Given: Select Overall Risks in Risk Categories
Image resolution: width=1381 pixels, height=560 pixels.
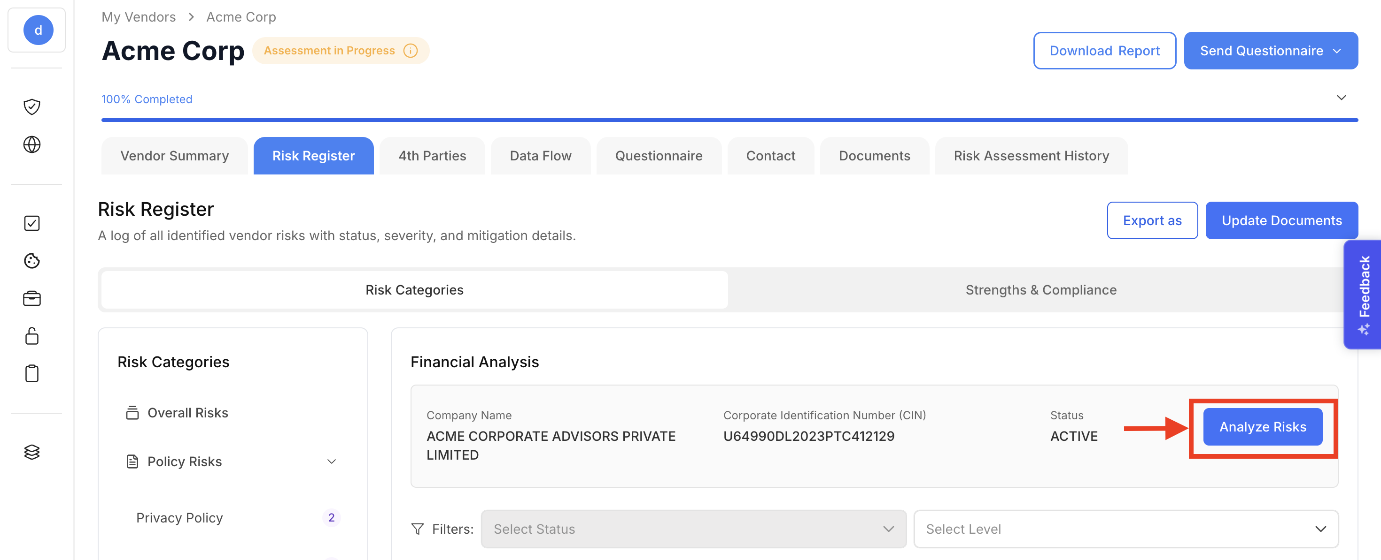Looking at the screenshot, I should click(187, 413).
